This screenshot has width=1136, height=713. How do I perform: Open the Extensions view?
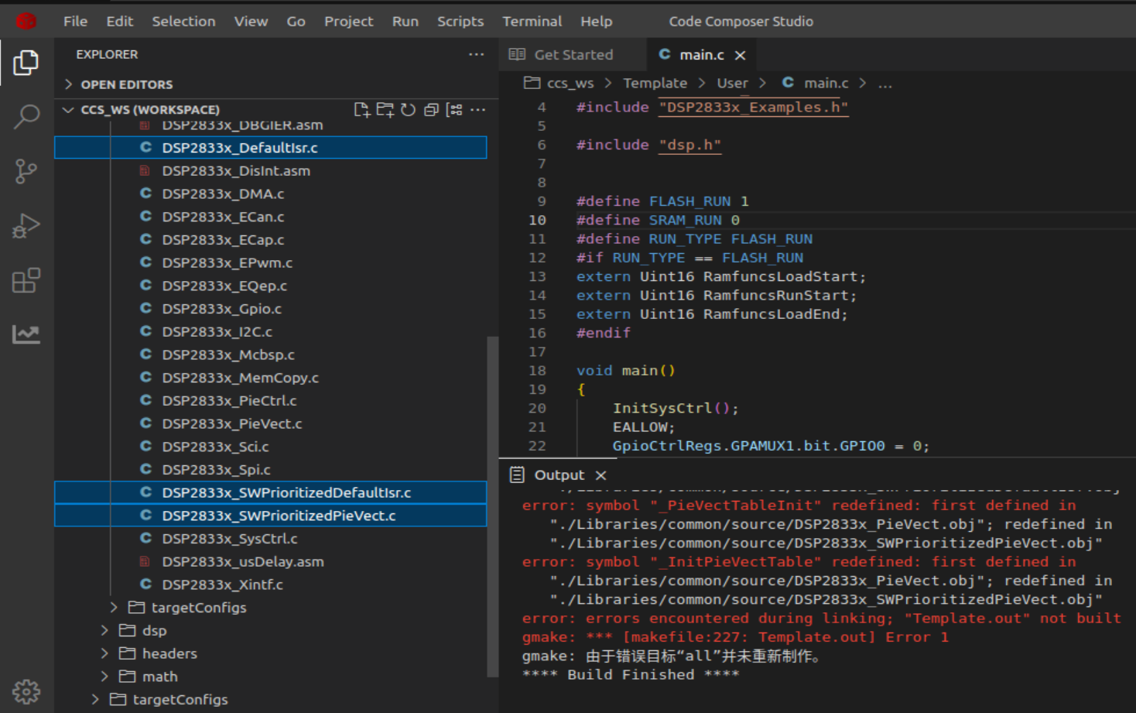click(x=26, y=280)
